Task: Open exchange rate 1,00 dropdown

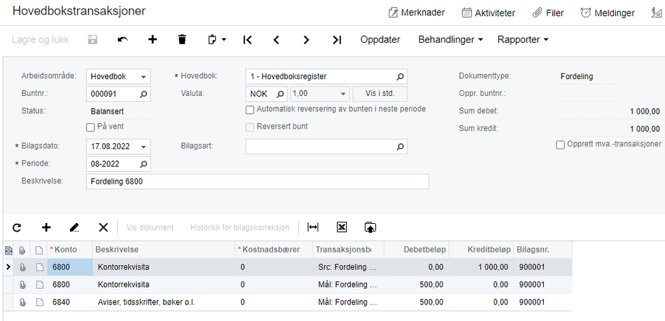Action: click(x=343, y=94)
